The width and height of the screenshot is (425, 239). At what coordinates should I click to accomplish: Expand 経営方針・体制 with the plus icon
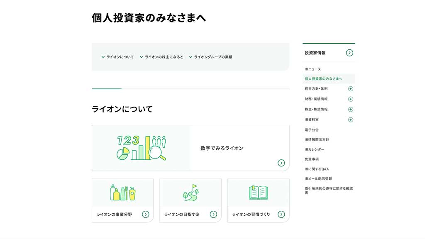(x=350, y=89)
